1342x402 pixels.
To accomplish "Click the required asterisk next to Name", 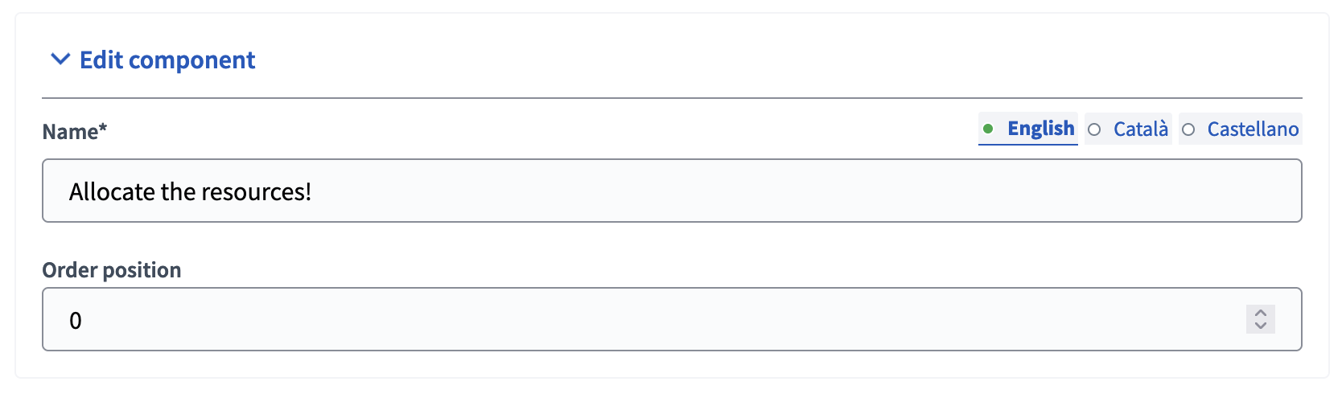I will [x=103, y=129].
